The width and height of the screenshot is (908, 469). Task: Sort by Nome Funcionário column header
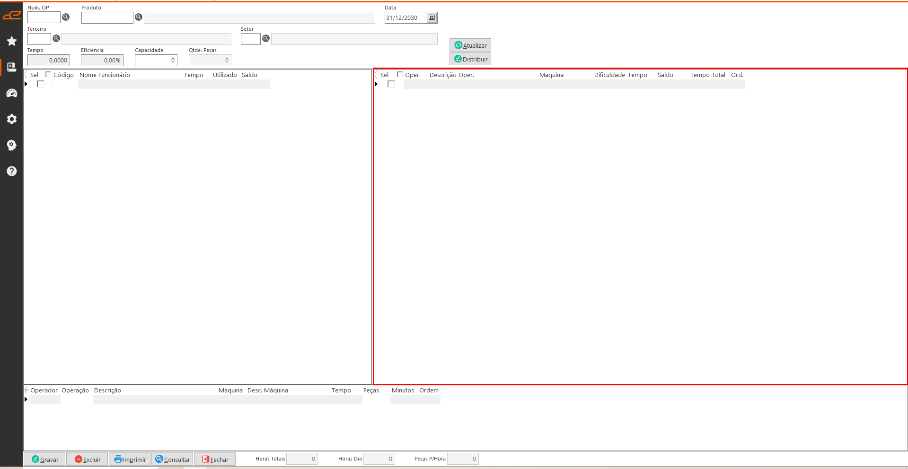point(105,75)
